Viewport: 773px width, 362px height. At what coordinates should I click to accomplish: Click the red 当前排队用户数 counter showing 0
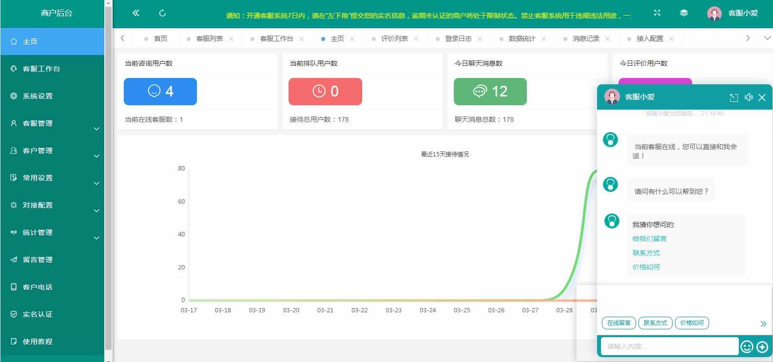pos(325,92)
